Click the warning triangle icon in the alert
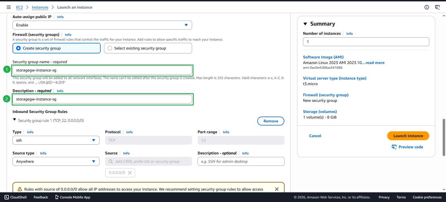Screen dimensions: 446x202 pyautogui.click(x=20, y=189)
